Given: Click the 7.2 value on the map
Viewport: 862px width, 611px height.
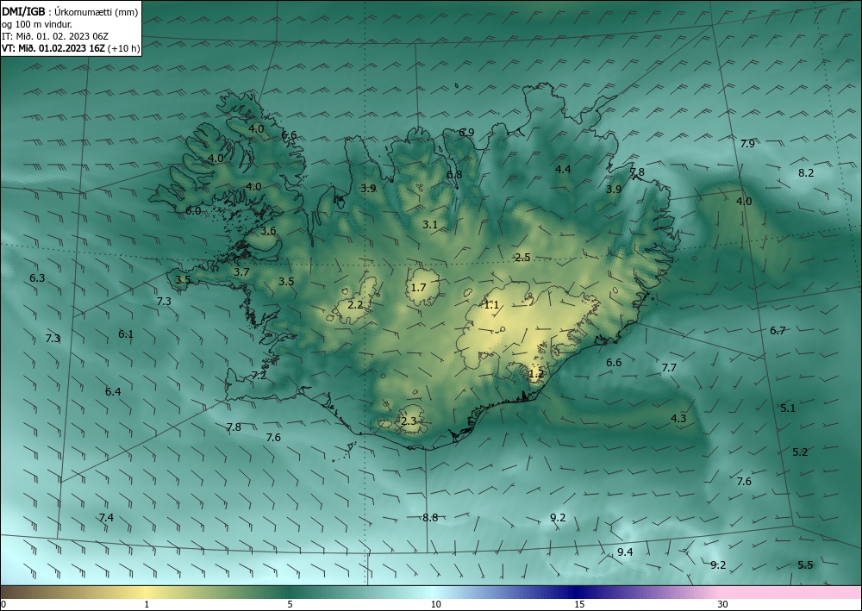Looking at the screenshot, I should click(259, 375).
